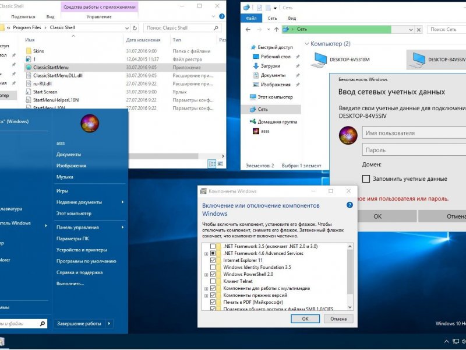Viewport: 466px width, 350px height.
Task: Expand the ribbon in Classic Shell window
Action: click(x=213, y=16)
